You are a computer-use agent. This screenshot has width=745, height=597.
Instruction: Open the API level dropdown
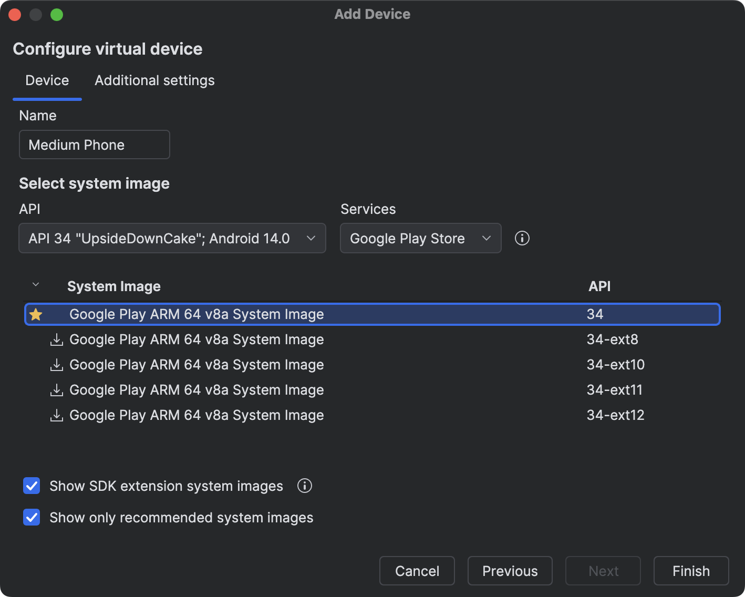point(172,239)
